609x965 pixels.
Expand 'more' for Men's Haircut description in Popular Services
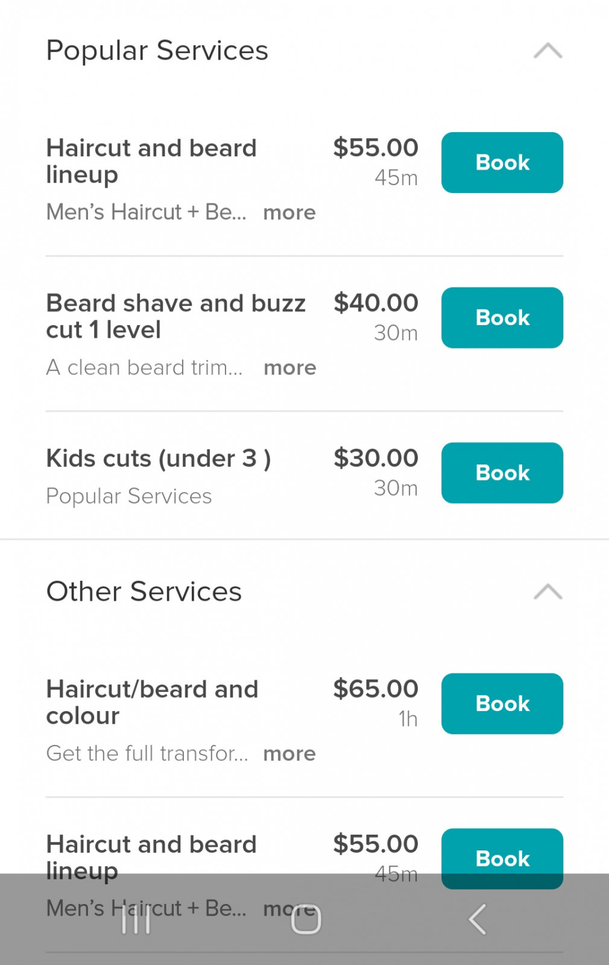pyautogui.click(x=289, y=213)
